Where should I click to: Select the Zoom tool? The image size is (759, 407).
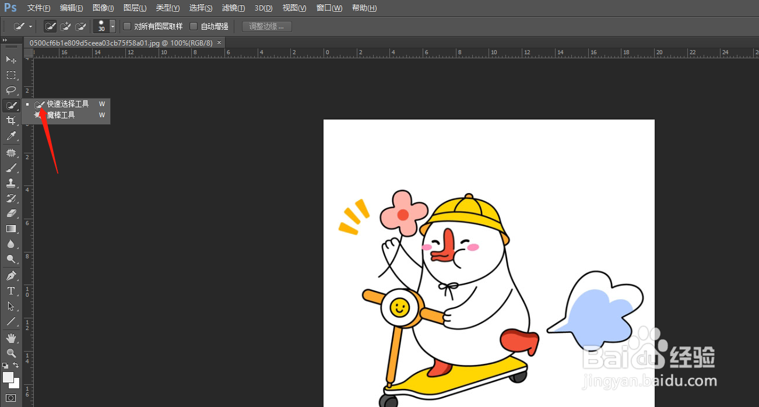pyautogui.click(x=11, y=353)
